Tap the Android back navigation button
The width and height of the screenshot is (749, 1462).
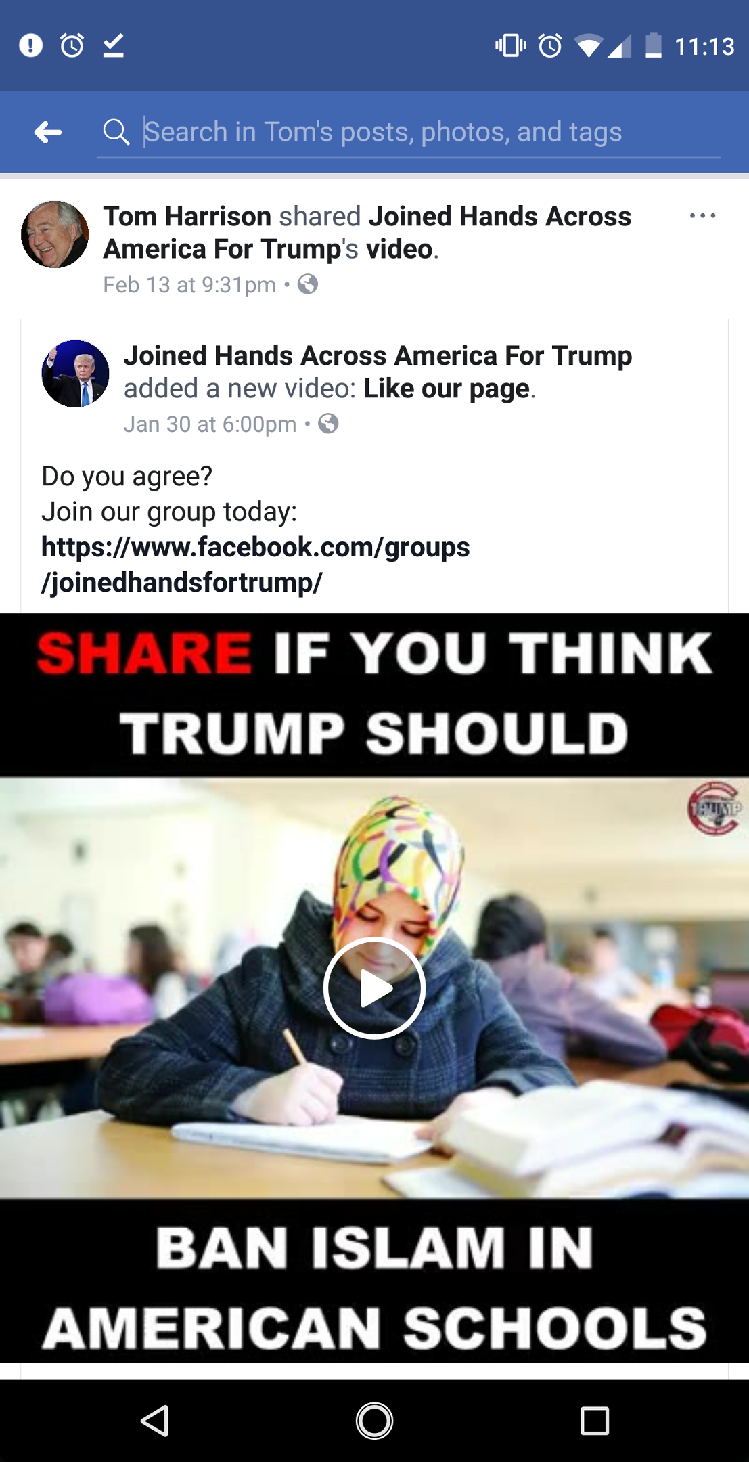point(155,1421)
